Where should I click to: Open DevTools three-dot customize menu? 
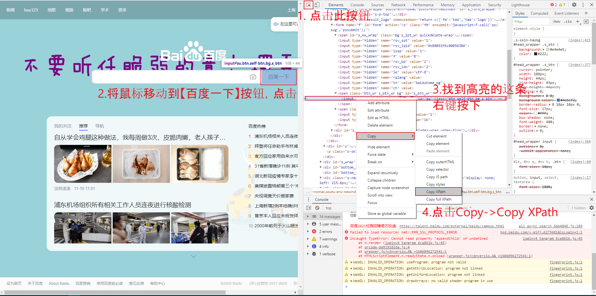click(583, 5)
